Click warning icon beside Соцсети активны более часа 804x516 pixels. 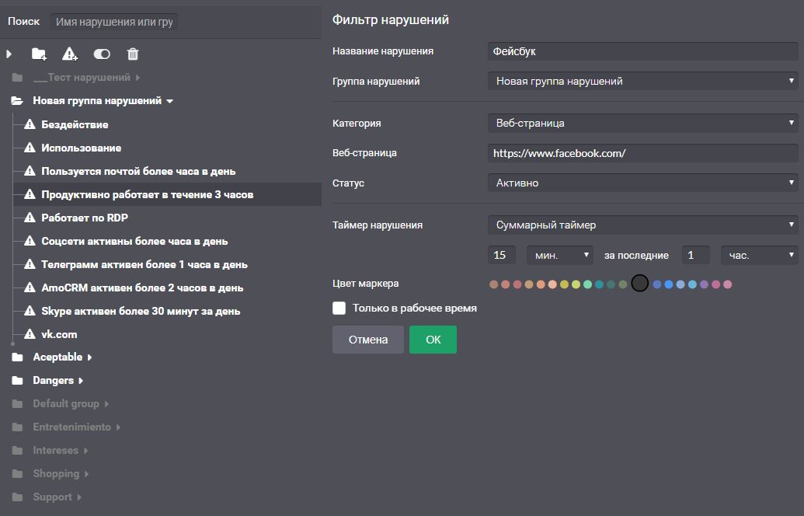point(30,241)
